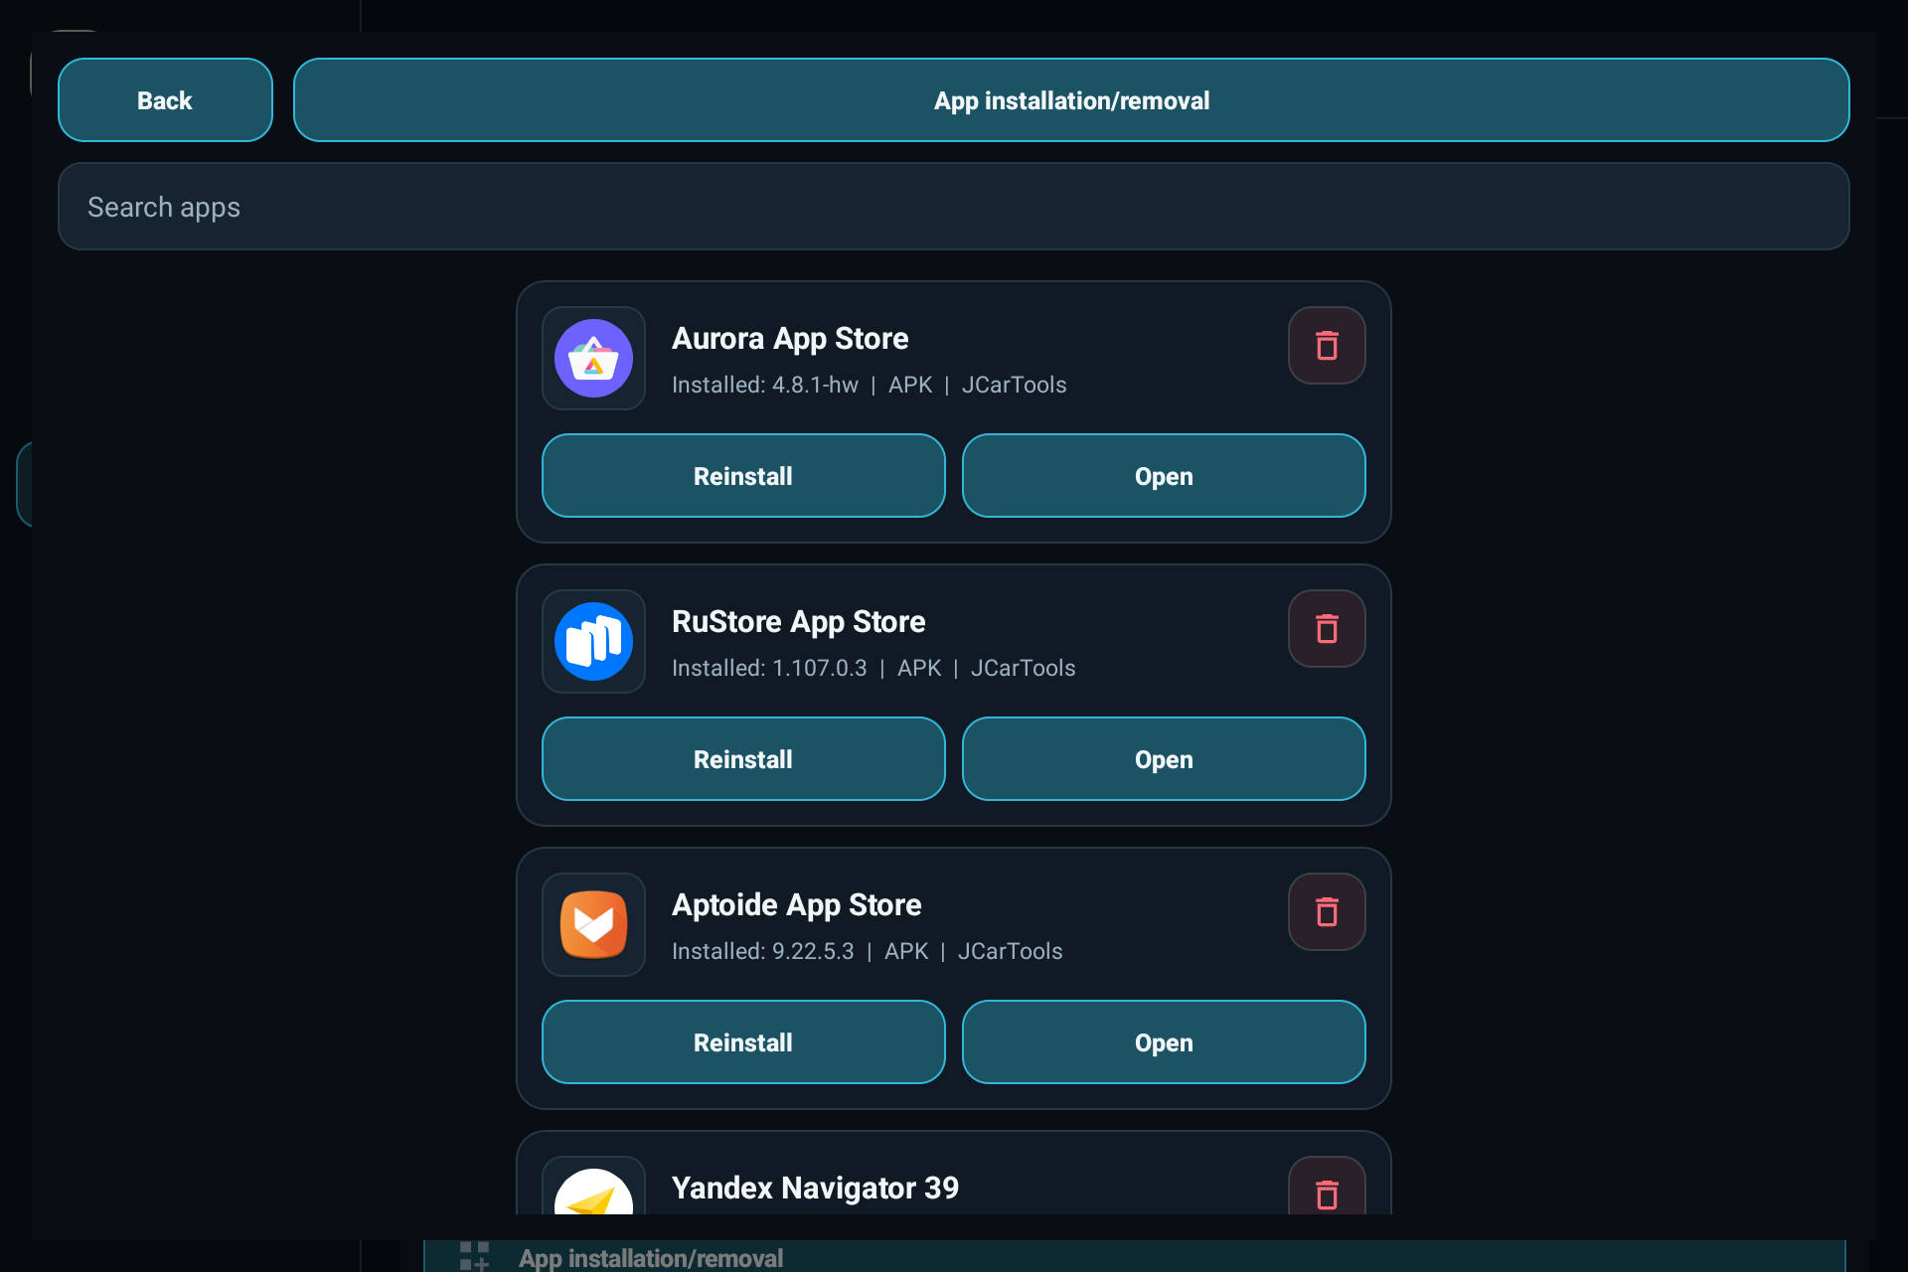Screen dimensions: 1908x1272
Task: Delete Aptoide App Store with trash icon
Action: tap(1327, 912)
